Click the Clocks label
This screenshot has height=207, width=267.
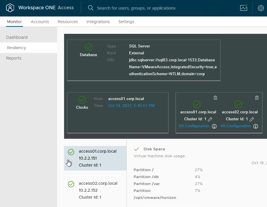[x=82, y=107]
